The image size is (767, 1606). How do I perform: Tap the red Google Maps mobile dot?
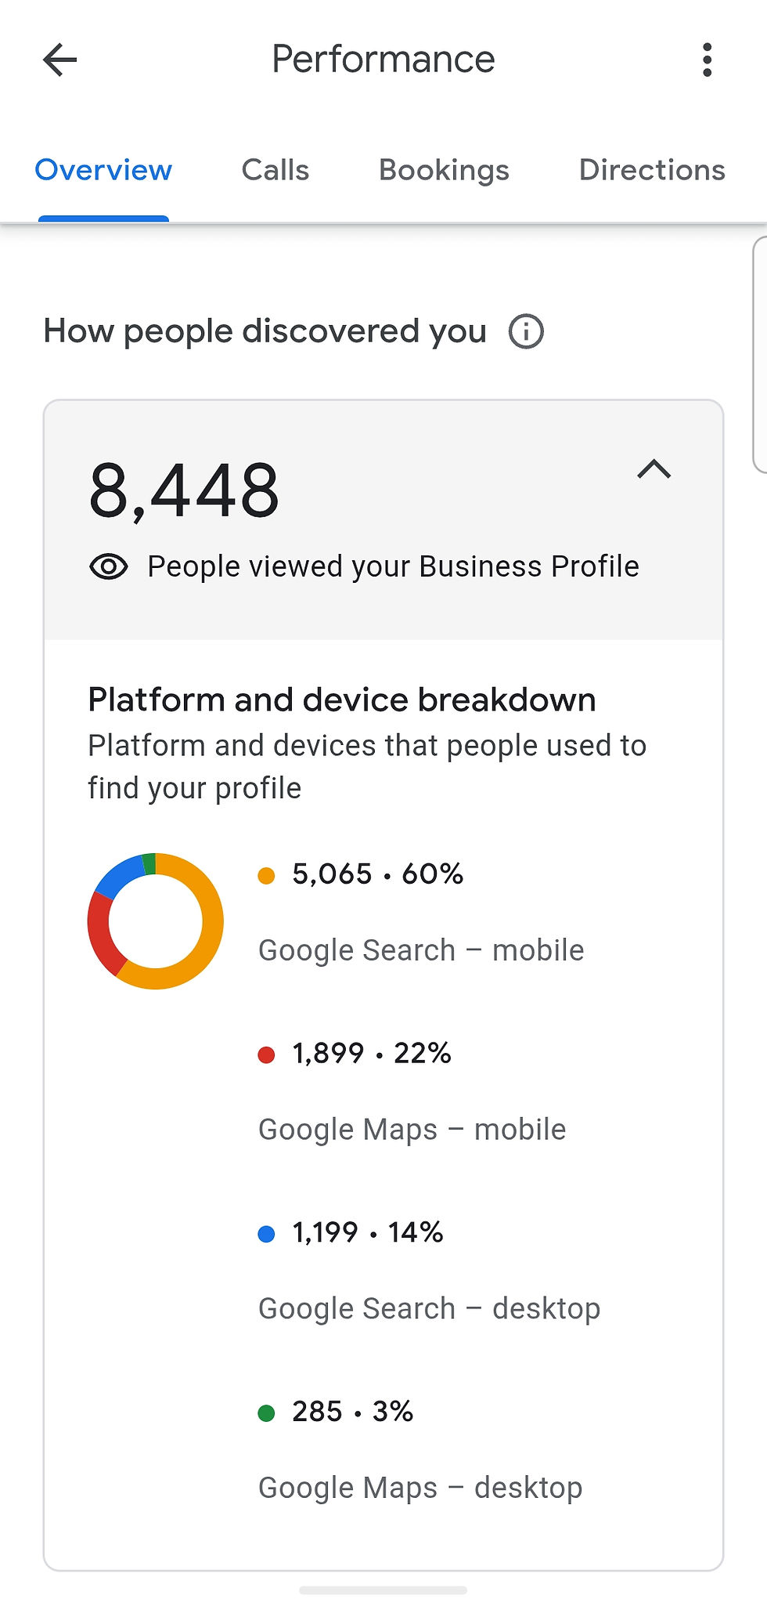coord(266,1055)
